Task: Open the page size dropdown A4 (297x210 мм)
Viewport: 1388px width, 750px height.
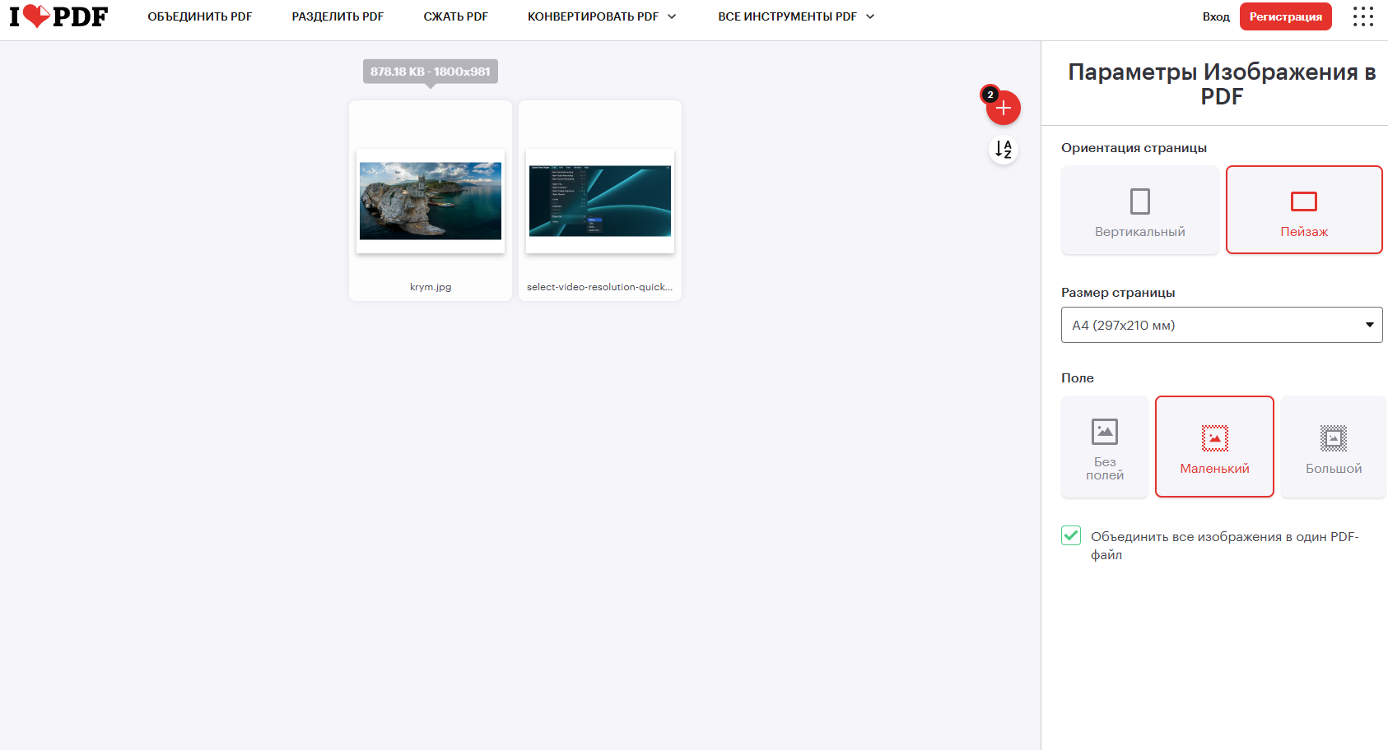Action: (x=1222, y=325)
